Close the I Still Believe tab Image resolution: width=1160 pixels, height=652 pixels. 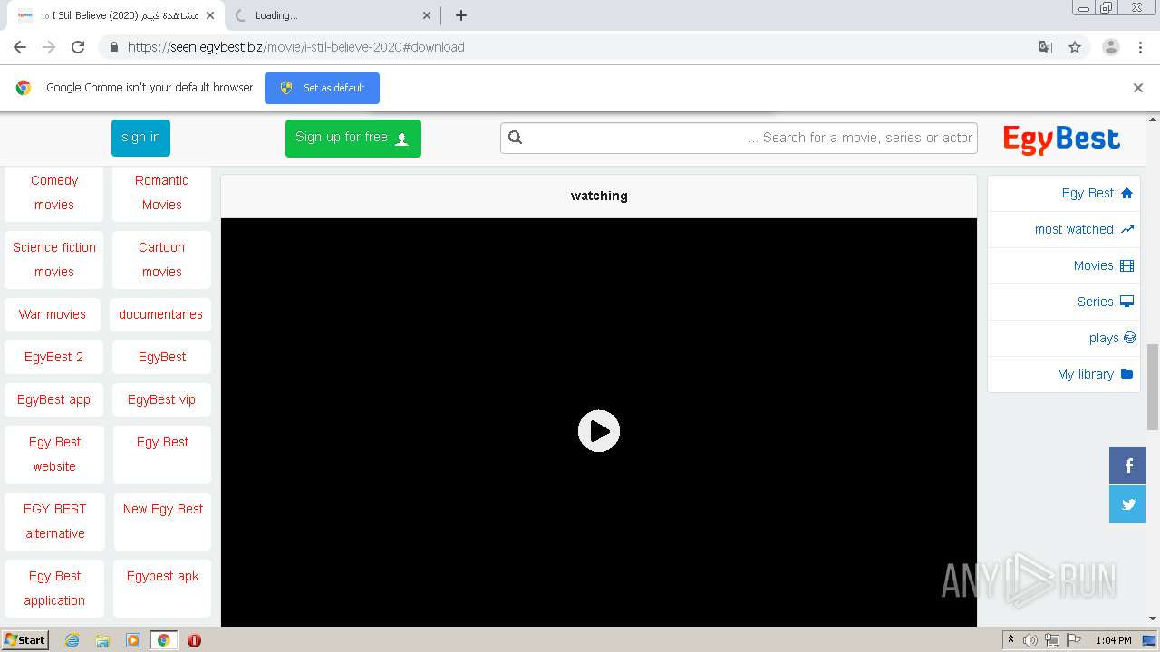(210, 15)
